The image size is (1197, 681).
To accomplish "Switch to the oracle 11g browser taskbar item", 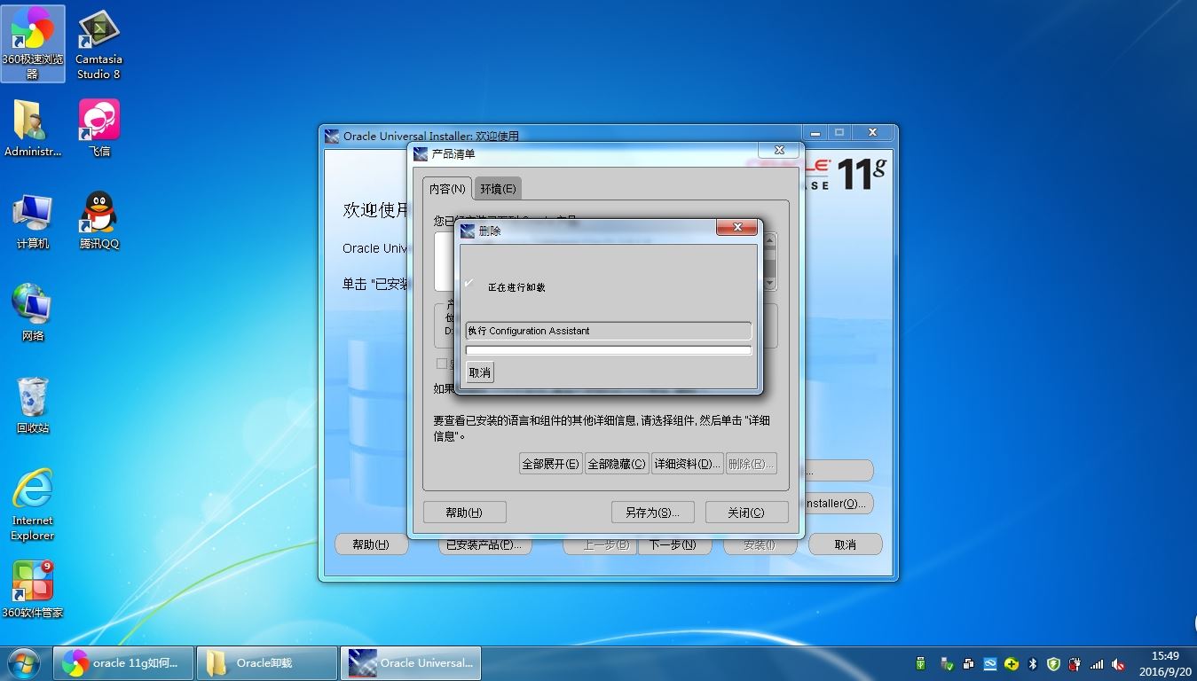I will click(124, 663).
